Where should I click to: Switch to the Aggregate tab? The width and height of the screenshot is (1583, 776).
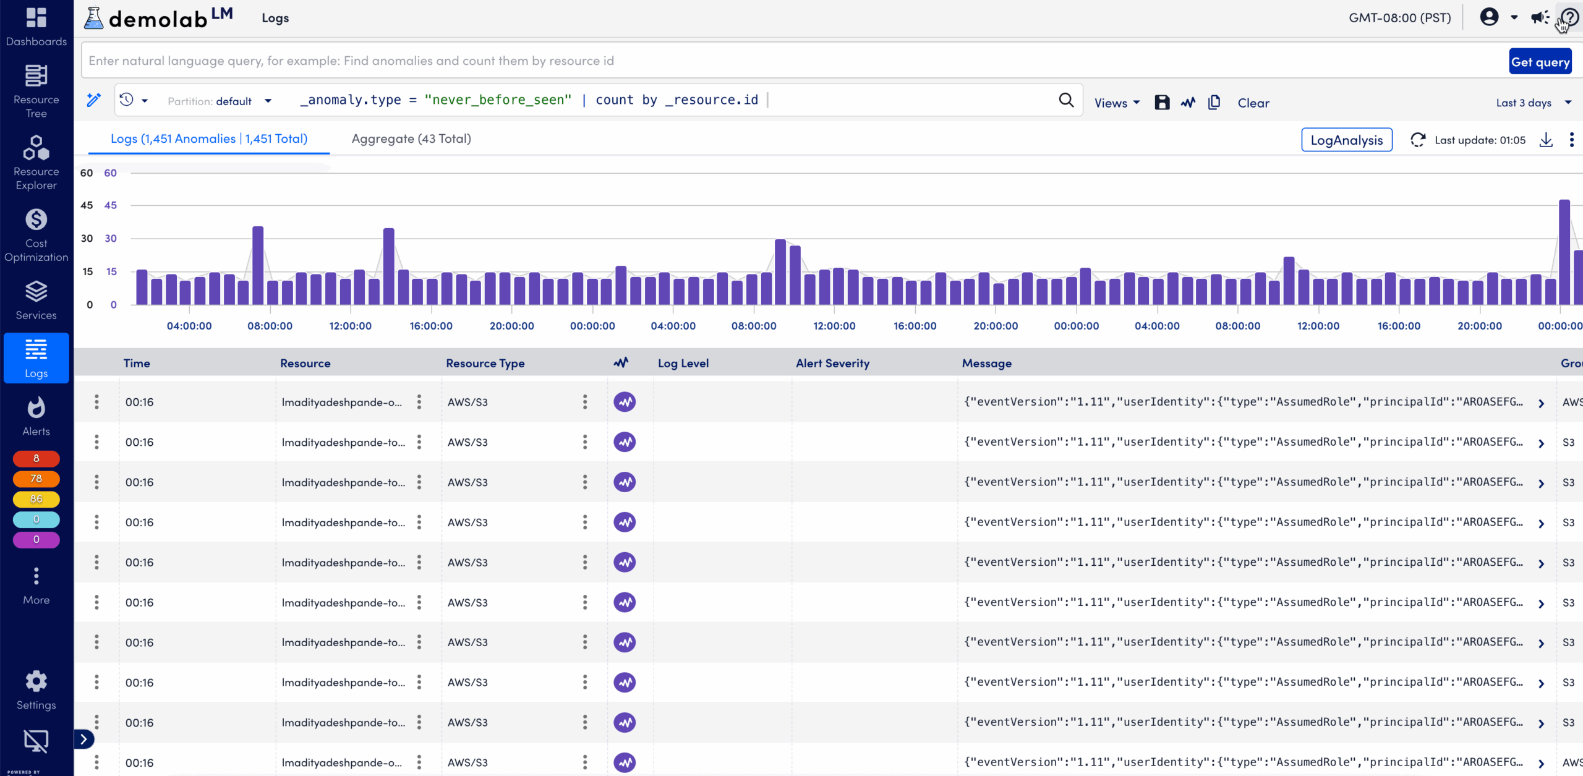pyautogui.click(x=410, y=139)
